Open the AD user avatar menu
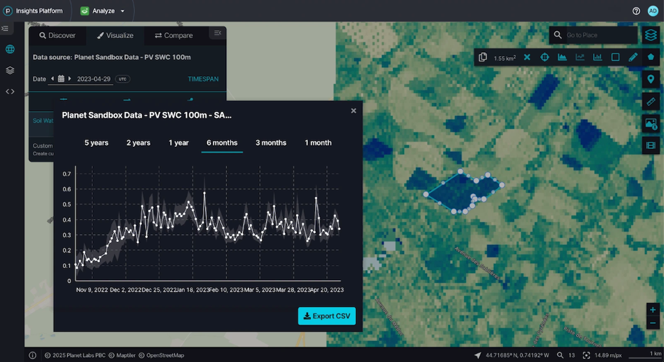Screen dimensions: 664x362 (x=653, y=11)
